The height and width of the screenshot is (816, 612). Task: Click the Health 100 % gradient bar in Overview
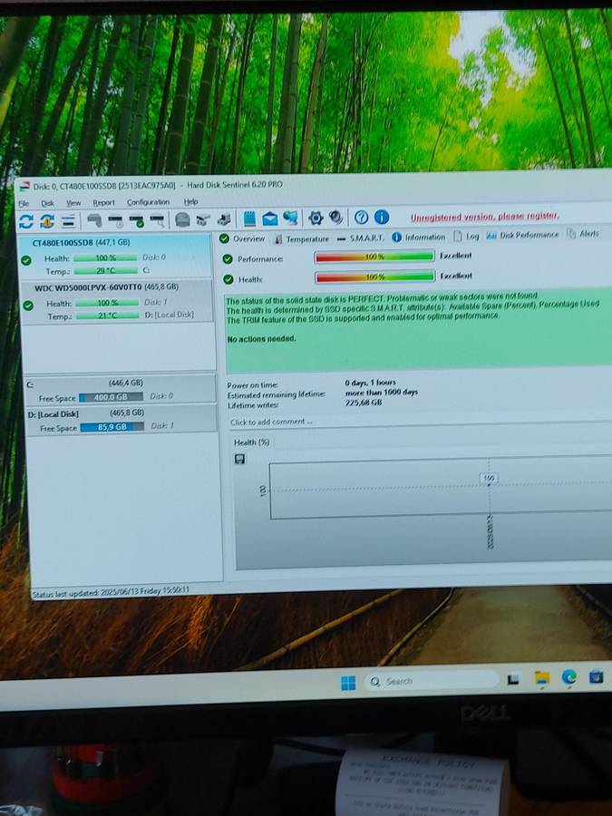click(x=374, y=277)
